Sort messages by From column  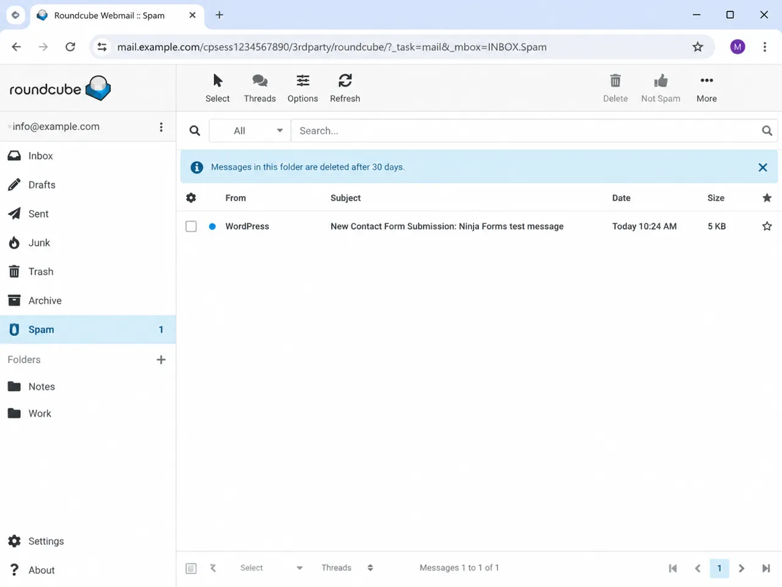coord(236,198)
